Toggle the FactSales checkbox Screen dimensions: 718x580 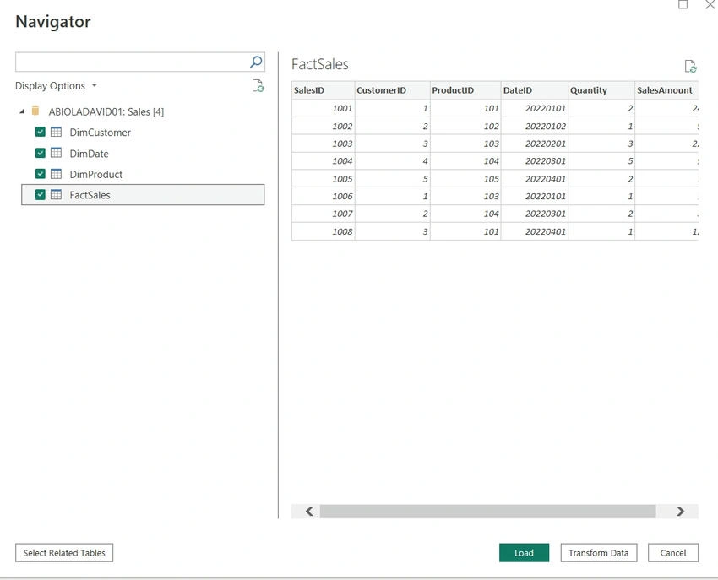(41, 194)
